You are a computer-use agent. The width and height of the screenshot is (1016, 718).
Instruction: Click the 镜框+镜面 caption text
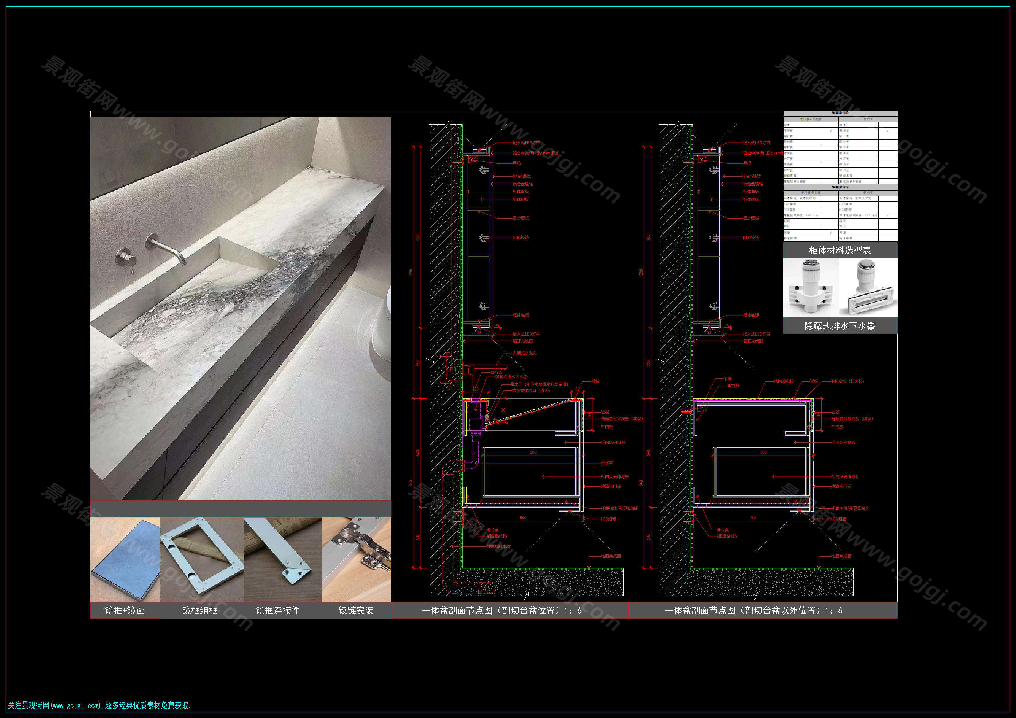(125, 611)
